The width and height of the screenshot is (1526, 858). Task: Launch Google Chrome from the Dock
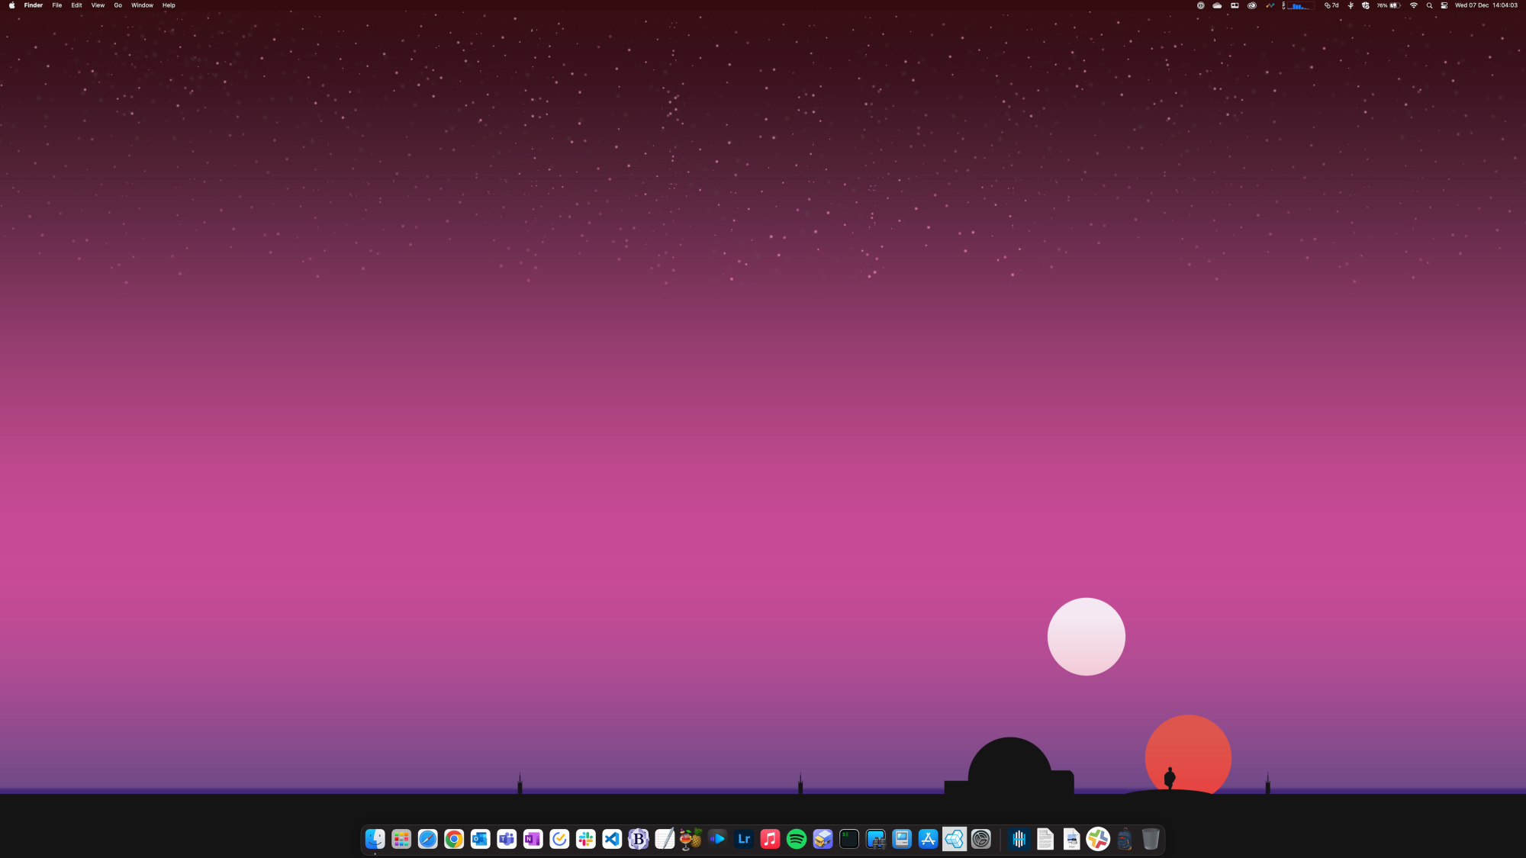click(454, 839)
